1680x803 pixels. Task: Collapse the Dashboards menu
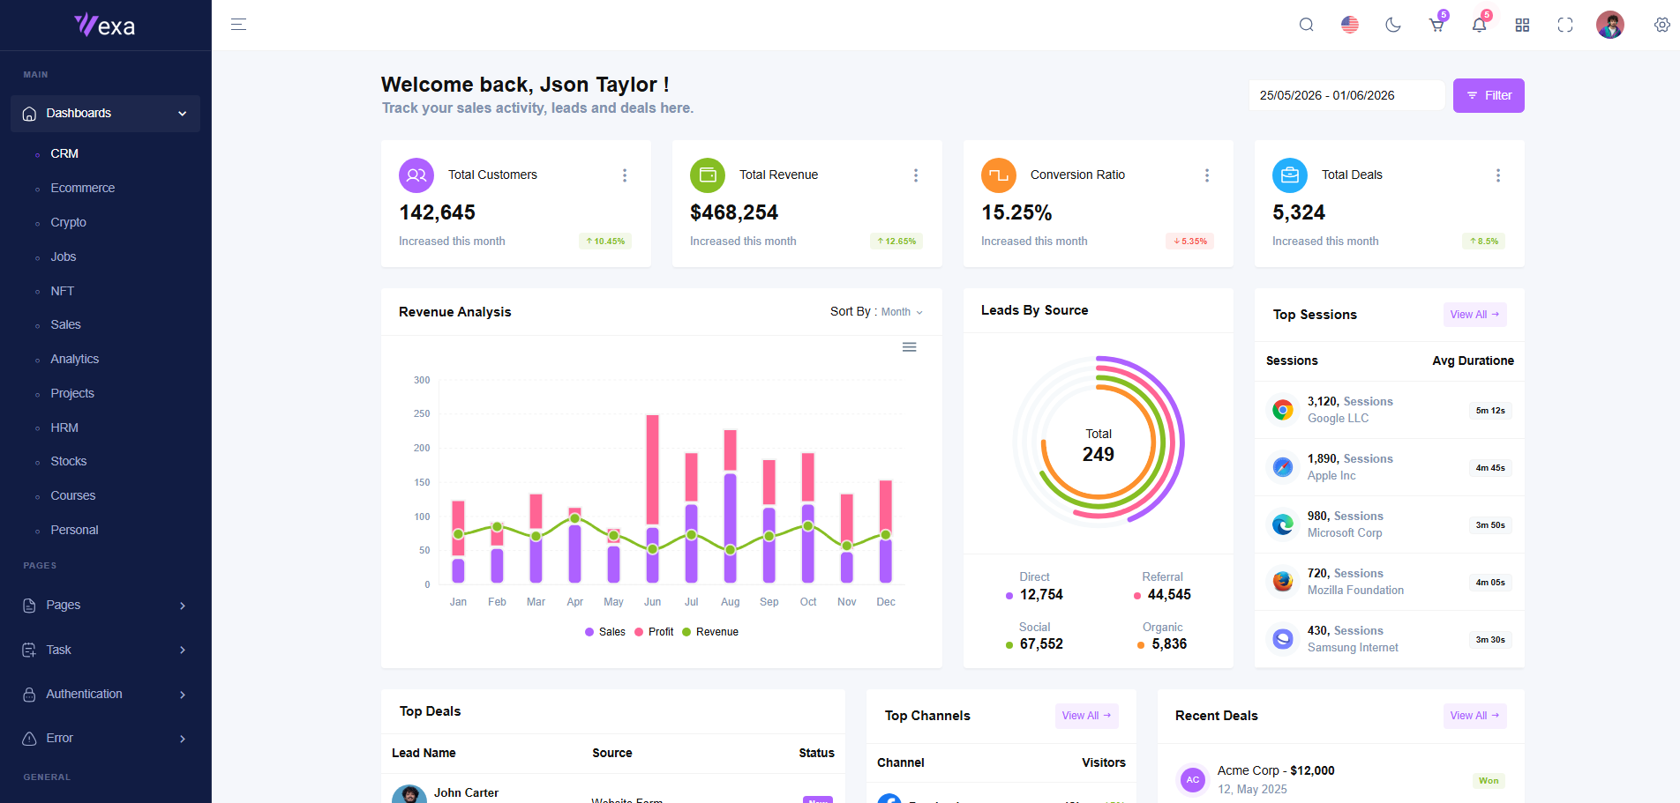[x=105, y=114]
